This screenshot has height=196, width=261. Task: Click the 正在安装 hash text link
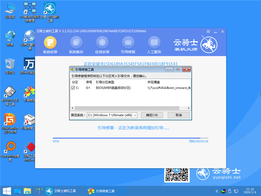pyautogui.click(x=130, y=64)
